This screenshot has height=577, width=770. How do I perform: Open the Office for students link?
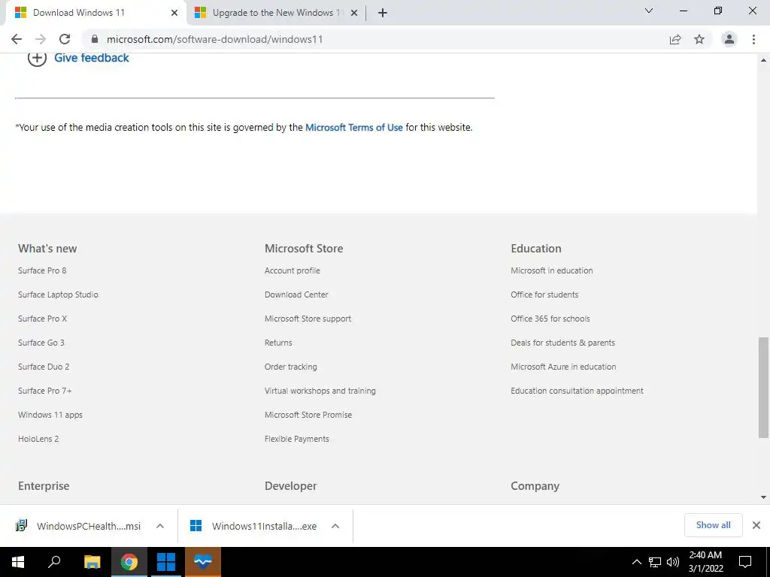tap(544, 295)
